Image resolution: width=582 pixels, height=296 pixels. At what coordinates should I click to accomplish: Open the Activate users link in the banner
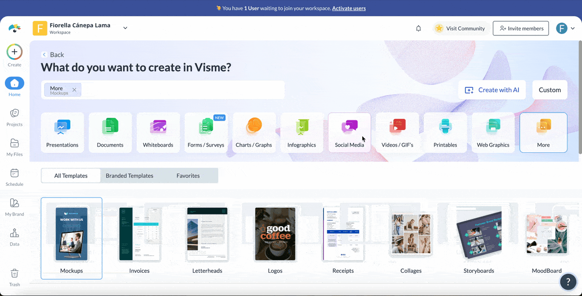pyautogui.click(x=349, y=8)
